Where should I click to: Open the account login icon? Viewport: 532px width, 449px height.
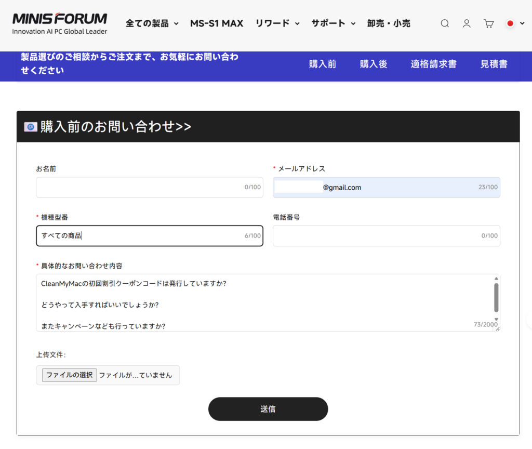[x=467, y=23]
